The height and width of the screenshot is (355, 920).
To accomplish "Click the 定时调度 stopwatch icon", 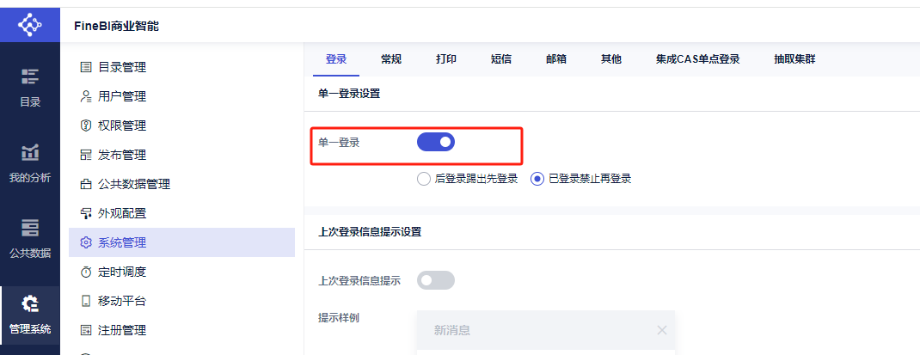I will [86, 272].
